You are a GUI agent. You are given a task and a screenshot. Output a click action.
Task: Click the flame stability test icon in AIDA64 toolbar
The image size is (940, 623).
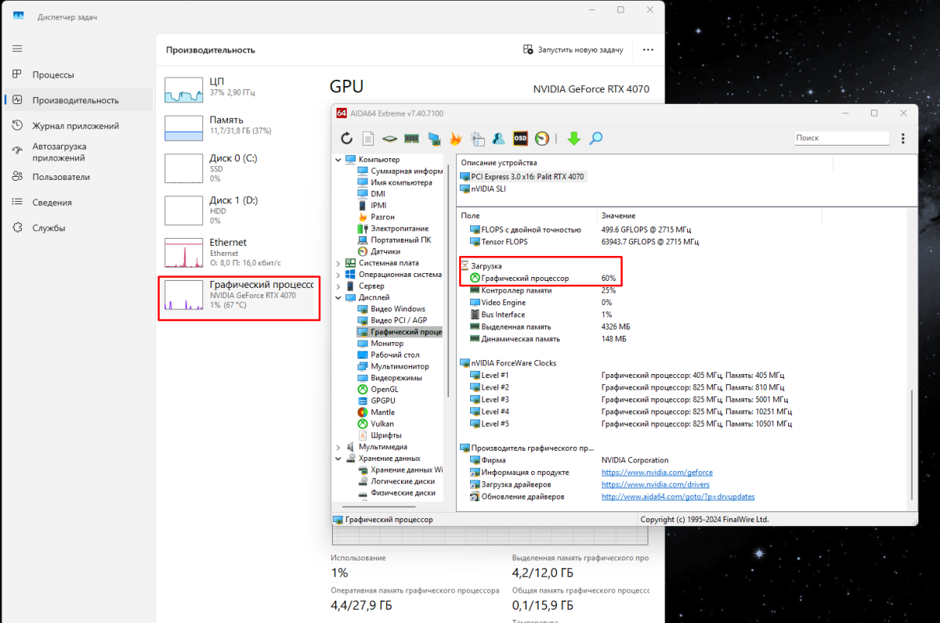pyautogui.click(x=455, y=139)
